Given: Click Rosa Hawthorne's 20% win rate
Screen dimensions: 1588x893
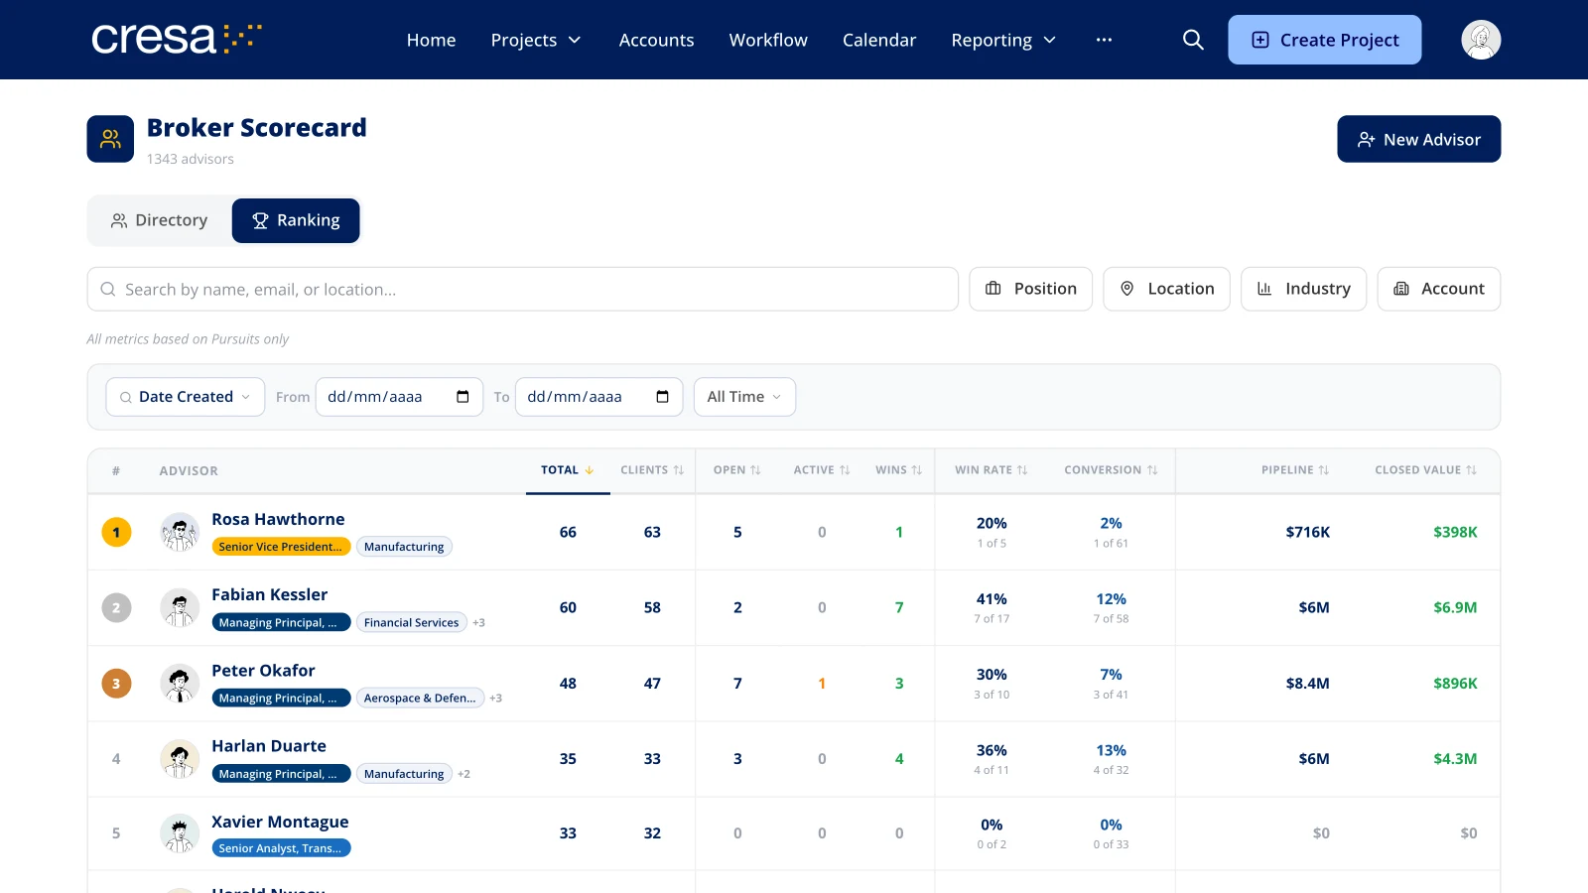Looking at the screenshot, I should pyautogui.click(x=992, y=523).
